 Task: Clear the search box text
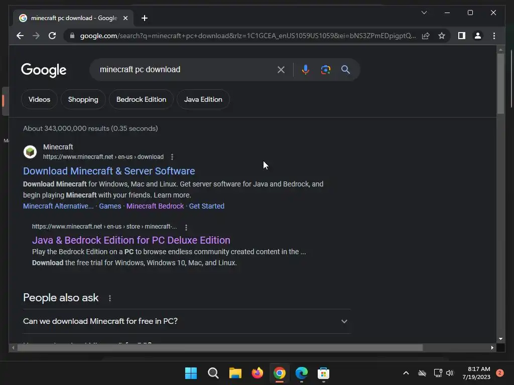(x=281, y=70)
